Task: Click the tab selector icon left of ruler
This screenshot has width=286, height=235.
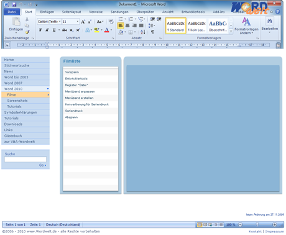Action: pos(7,45)
